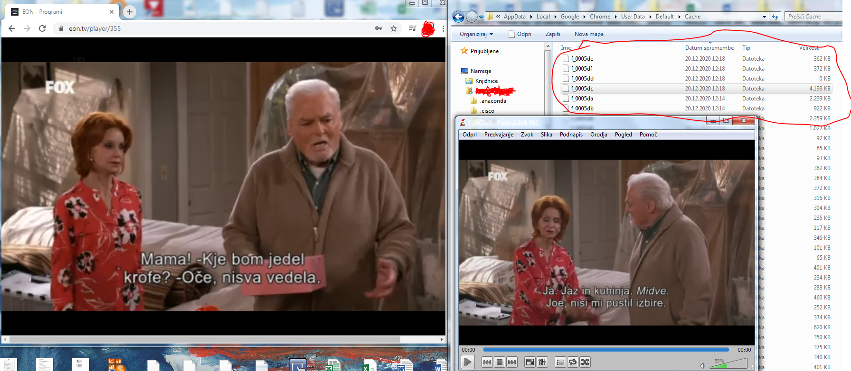Click Chrome breadcrumb in path

pos(600,17)
